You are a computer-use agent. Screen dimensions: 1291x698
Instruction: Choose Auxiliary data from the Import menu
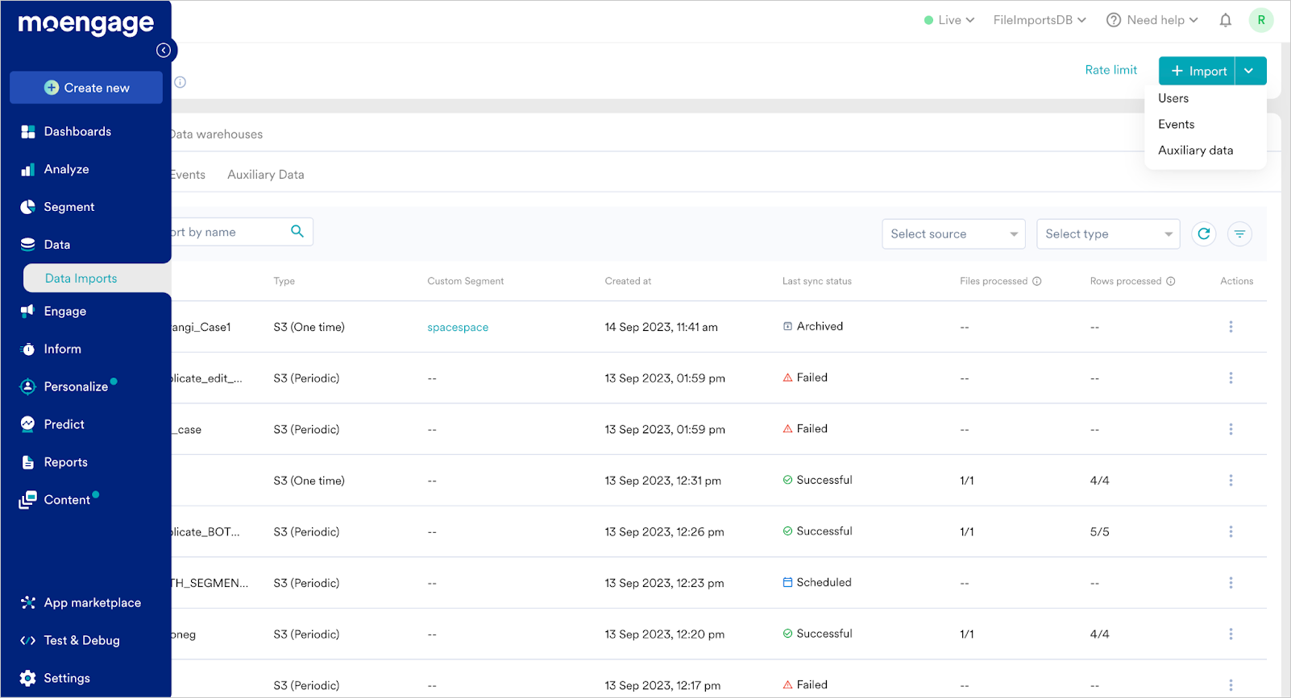click(1195, 151)
